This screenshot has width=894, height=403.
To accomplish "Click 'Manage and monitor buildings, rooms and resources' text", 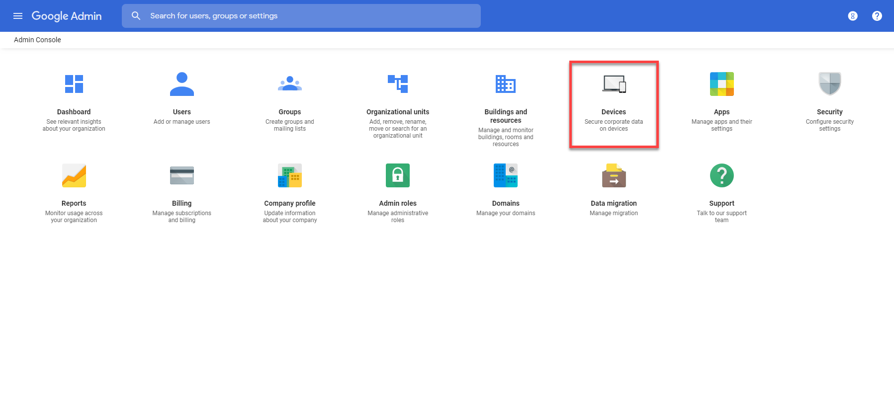I will click(506, 137).
